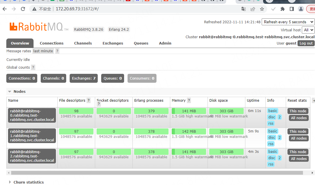Switch to the Channels tab
Screen dimensions: 315x185
(83, 43)
